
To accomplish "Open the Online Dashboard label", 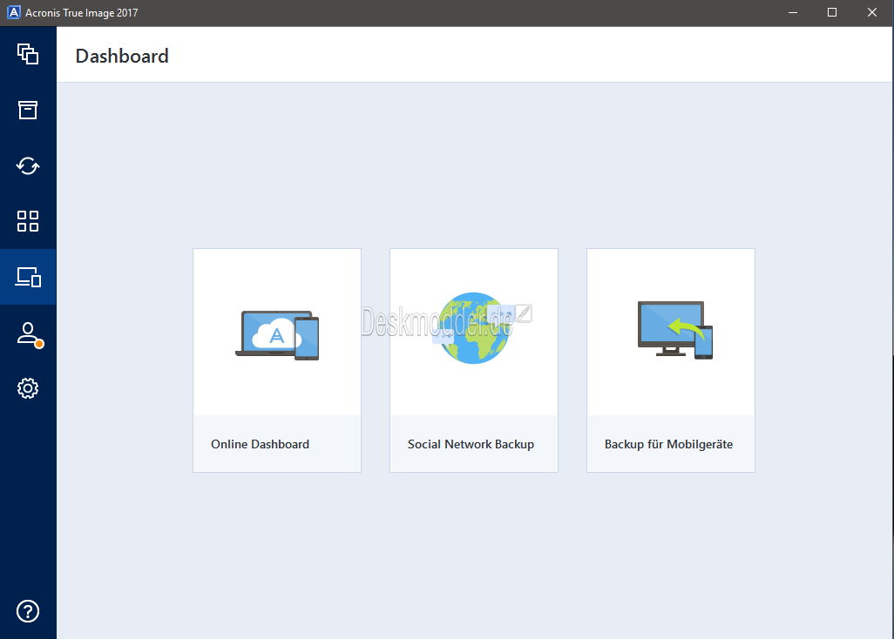I will point(260,444).
